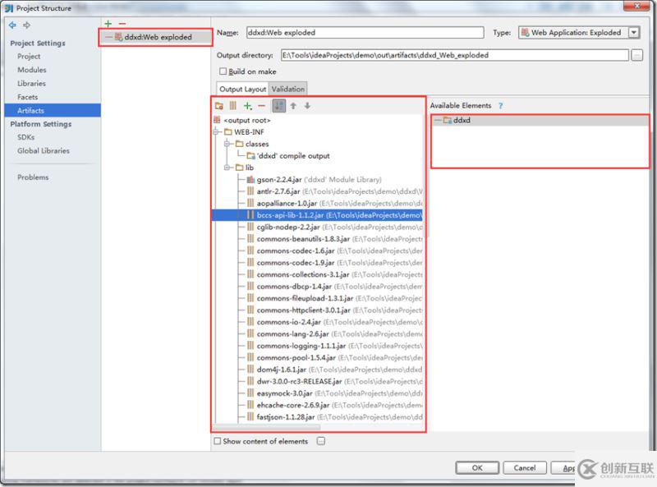Click the 'ddxd' compile output icon

[251, 156]
